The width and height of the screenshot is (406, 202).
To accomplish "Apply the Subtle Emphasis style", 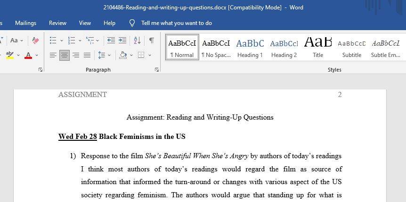I will click(386, 47).
